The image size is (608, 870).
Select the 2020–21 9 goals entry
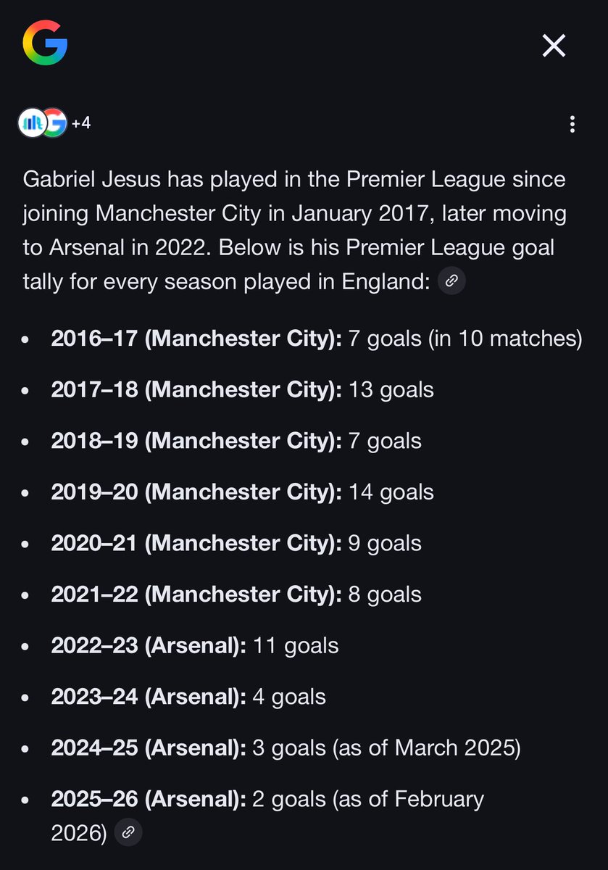click(236, 543)
